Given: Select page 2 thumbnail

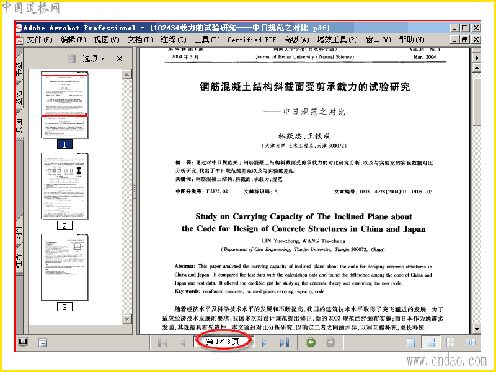Looking at the screenshot, I should point(64,186).
